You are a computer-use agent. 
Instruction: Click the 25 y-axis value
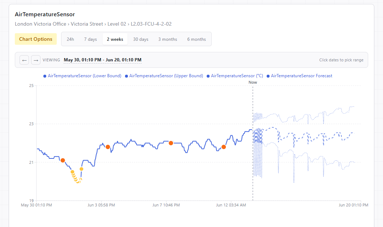[31, 86]
